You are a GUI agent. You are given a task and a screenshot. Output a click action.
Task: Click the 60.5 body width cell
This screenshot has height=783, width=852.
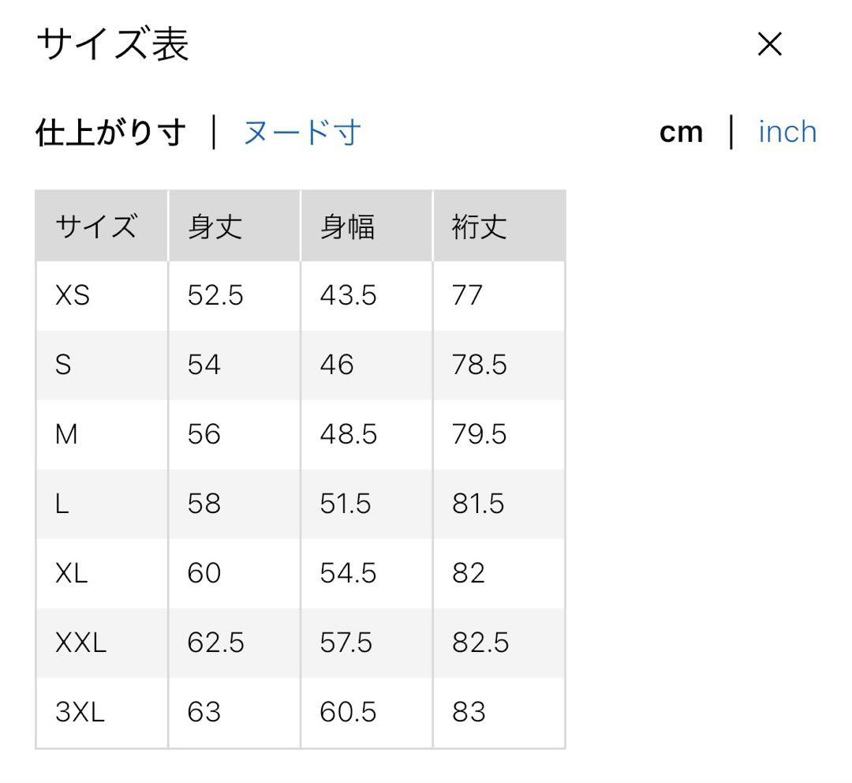pos(347,712)
